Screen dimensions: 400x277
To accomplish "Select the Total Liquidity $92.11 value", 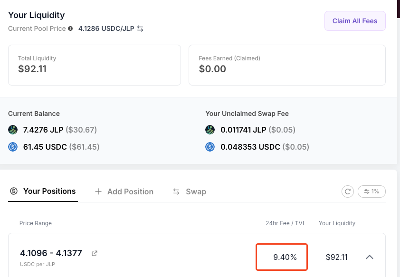I will 32,69.
